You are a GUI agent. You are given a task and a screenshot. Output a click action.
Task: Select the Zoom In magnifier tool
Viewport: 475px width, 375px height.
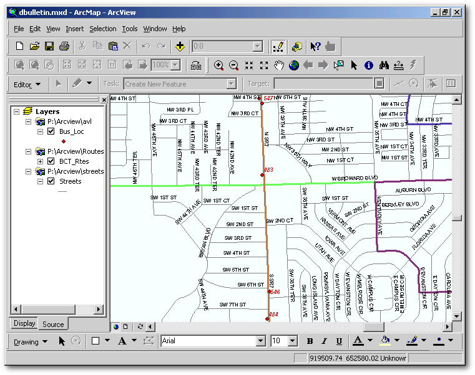pos(218,65)
